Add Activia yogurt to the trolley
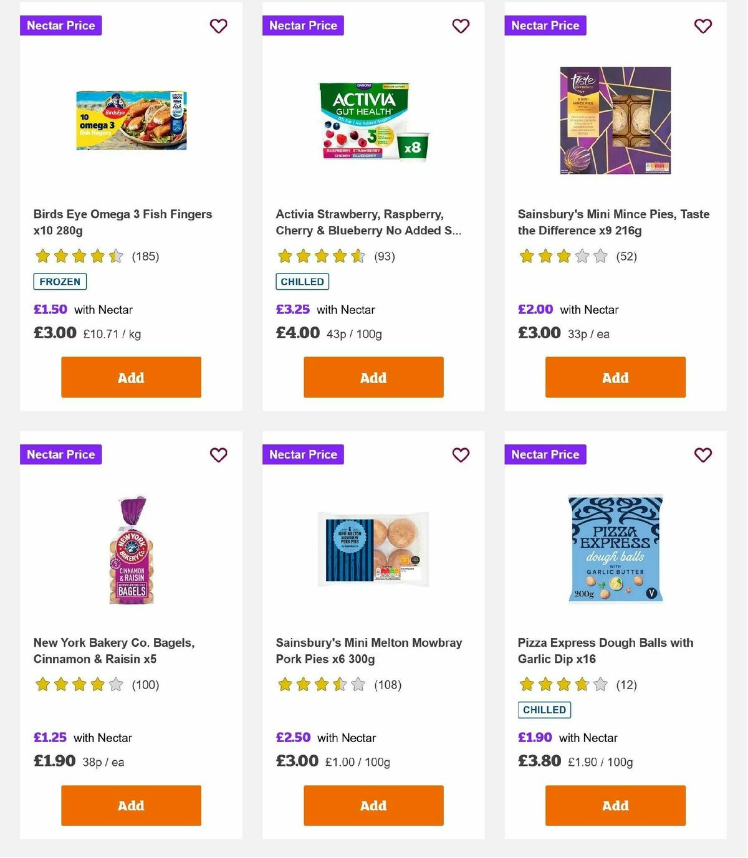Image resolution: width=748 pixels, height=858 pixels. [373, 377]
